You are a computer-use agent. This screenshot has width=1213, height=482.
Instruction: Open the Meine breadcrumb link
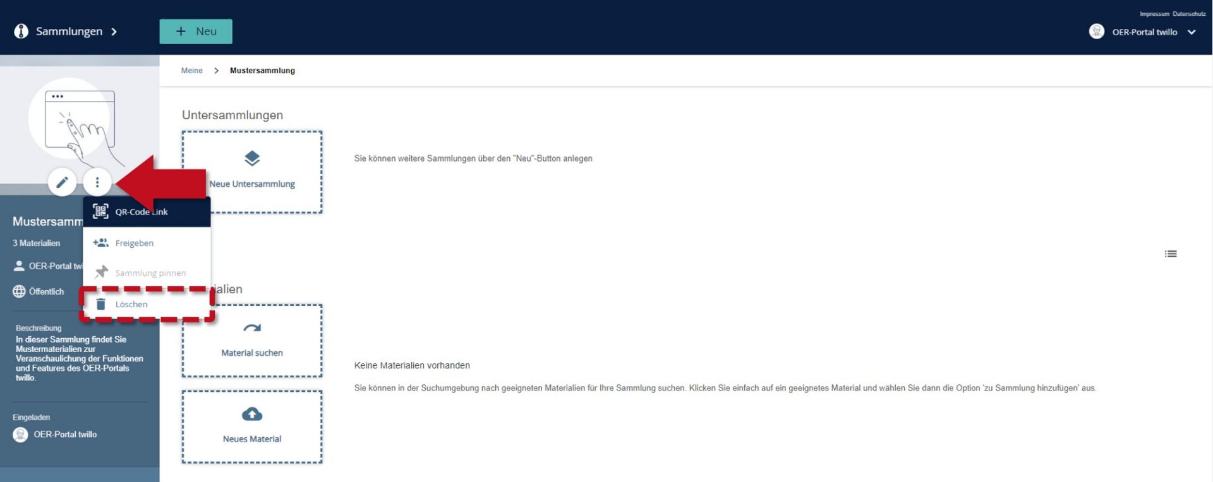click(x=192, y=71)
